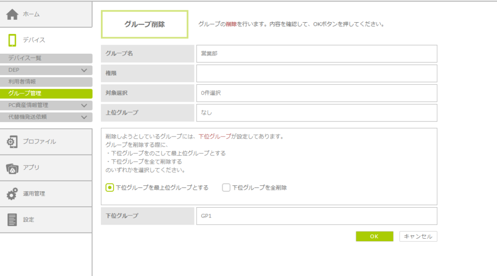Expand PC資産情報管理 chevron
This screenshot has height=276, width=497.
84,105
